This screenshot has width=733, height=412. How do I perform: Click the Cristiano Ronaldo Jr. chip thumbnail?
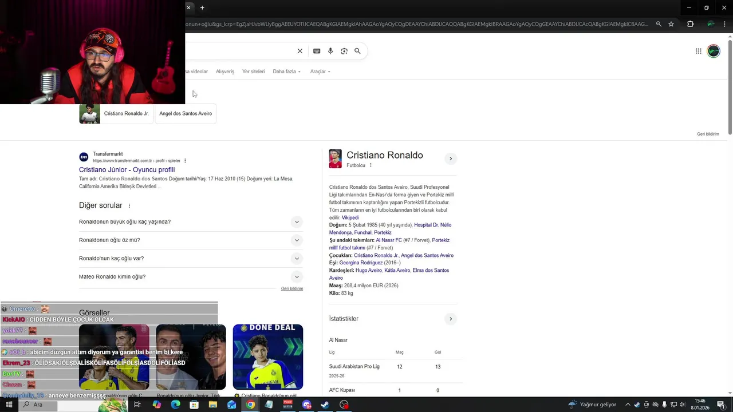[x=89, y=113]
